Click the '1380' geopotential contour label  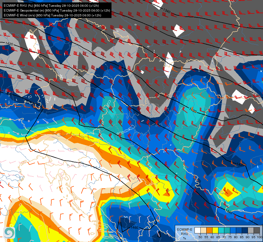(257, 95)
